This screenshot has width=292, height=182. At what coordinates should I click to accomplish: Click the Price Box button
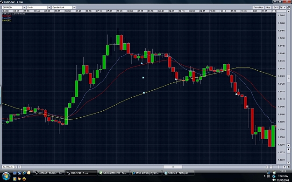click(258, 7)
